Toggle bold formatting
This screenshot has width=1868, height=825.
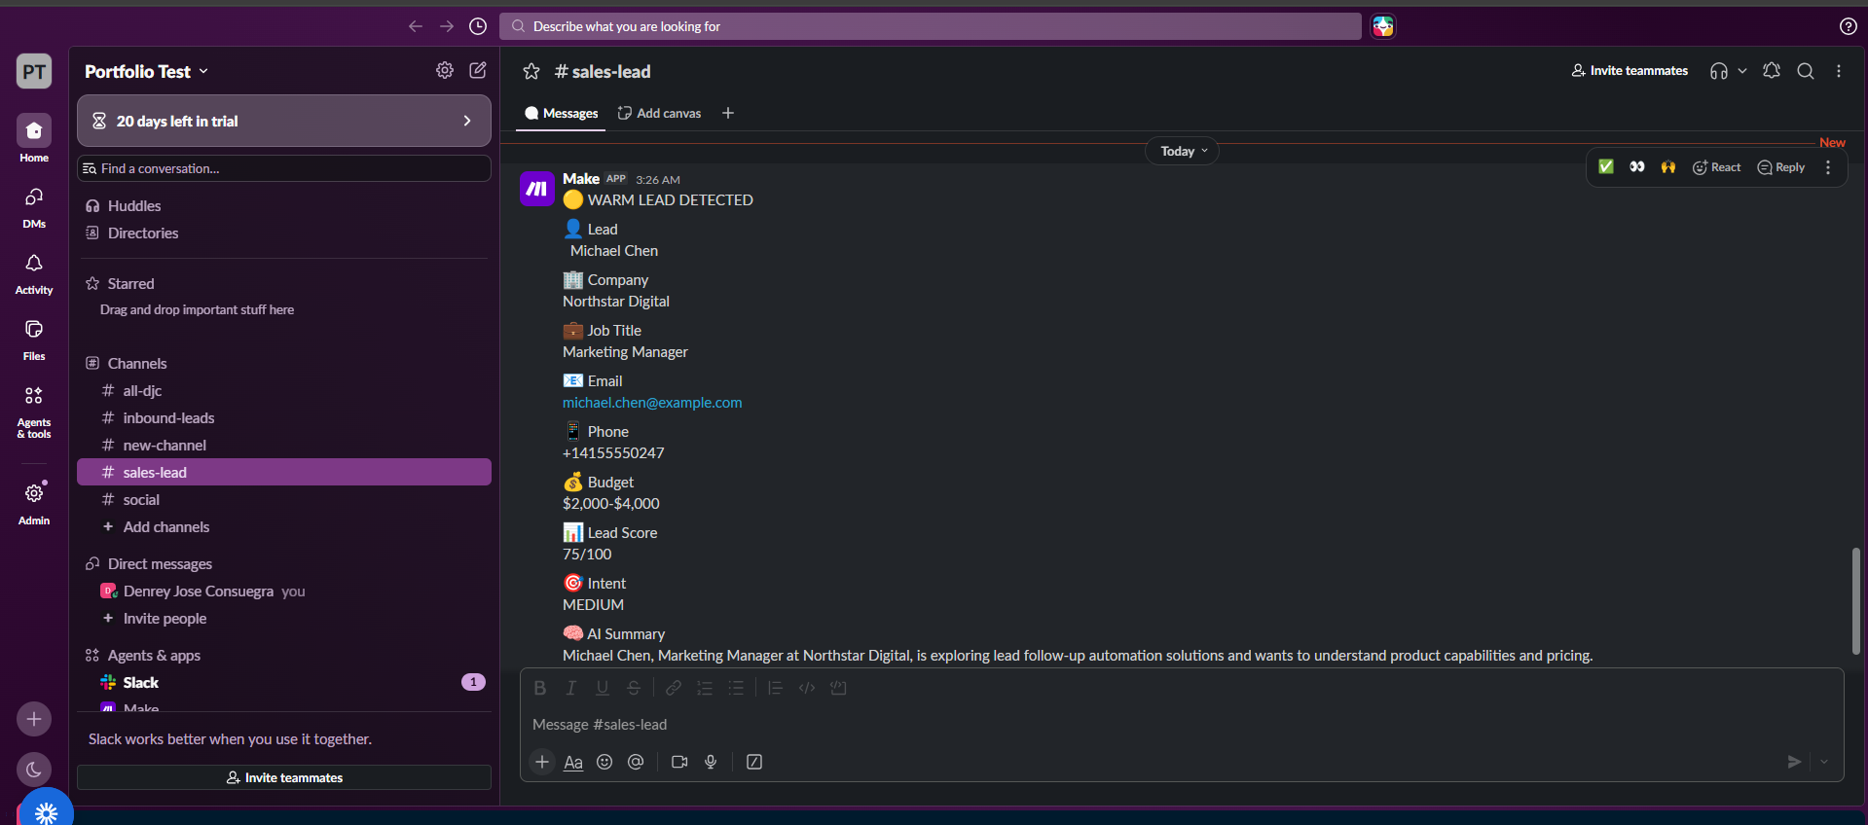(540, 688)
